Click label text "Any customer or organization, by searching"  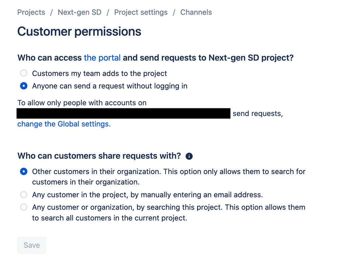(x=168, y=207)
